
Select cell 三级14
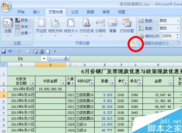tap(85, 125)
